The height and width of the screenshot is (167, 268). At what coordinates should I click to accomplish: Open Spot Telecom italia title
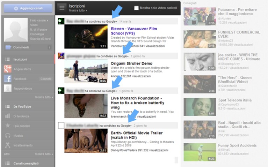tap(235, 100)
